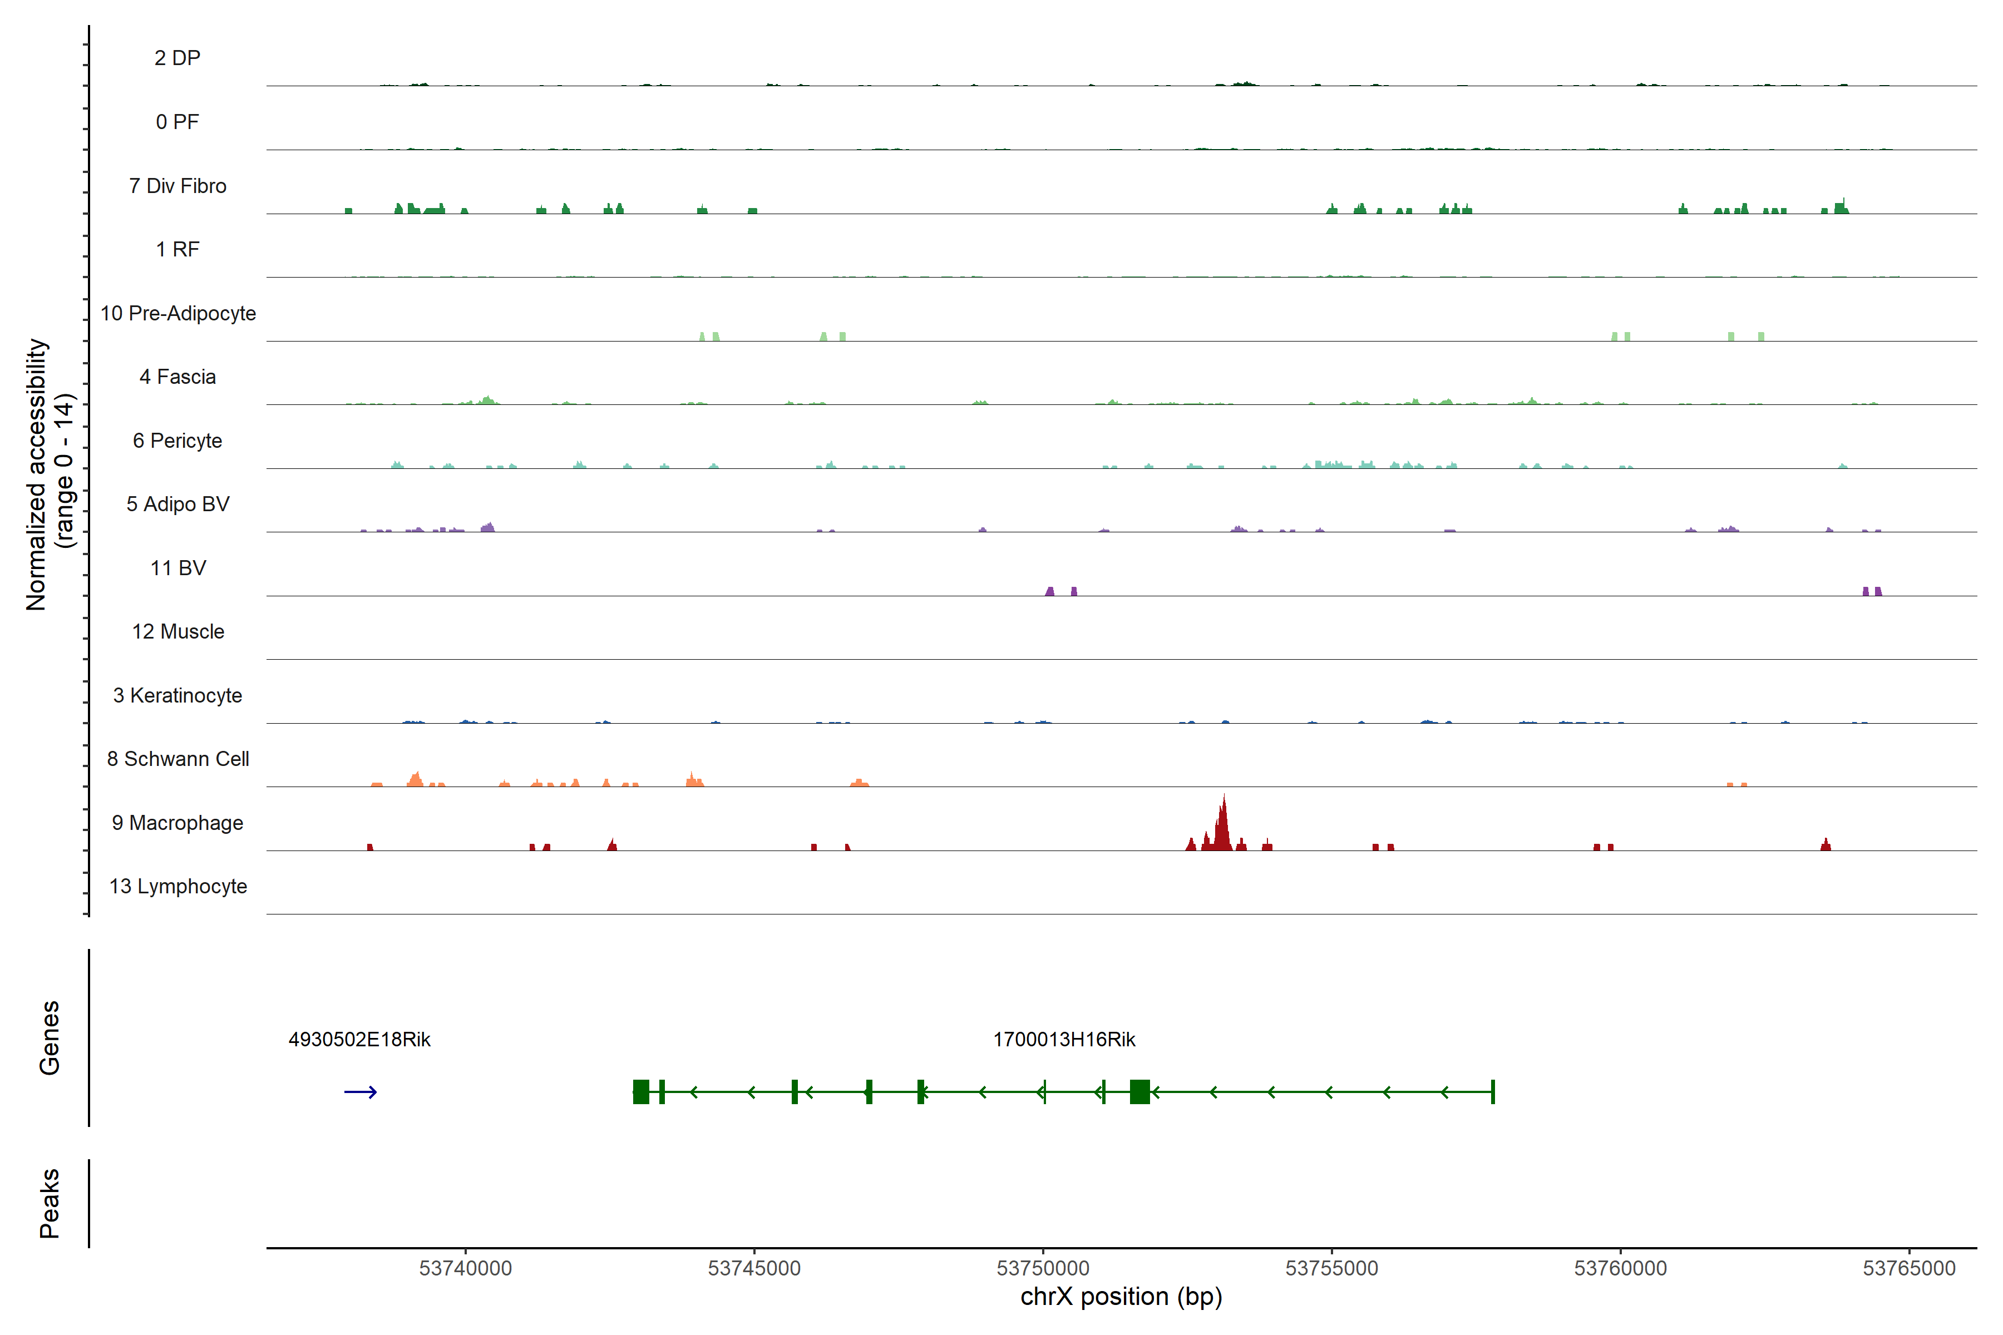
Task: Click the 53765000 axis position label
Action: pos(1908,1268)
